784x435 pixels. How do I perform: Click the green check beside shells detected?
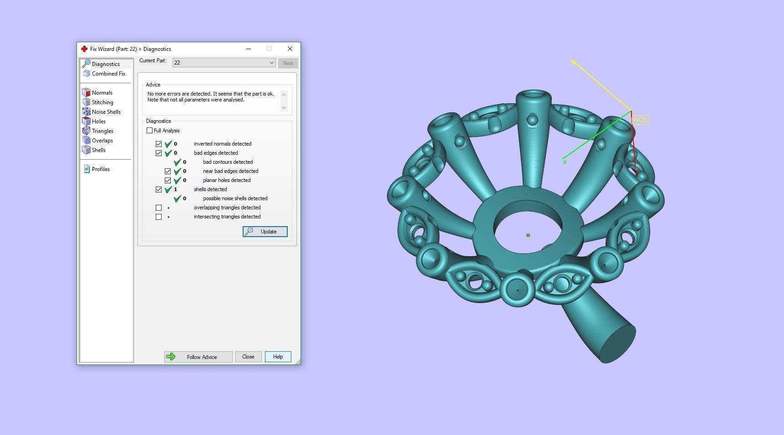point(168,189)
